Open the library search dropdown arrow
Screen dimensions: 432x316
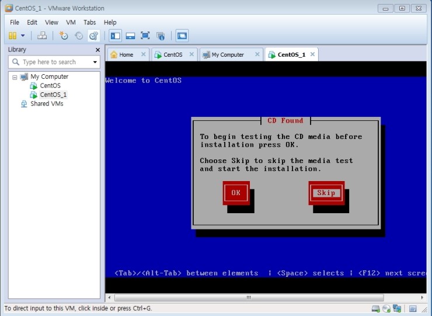[x=95, y=62]
